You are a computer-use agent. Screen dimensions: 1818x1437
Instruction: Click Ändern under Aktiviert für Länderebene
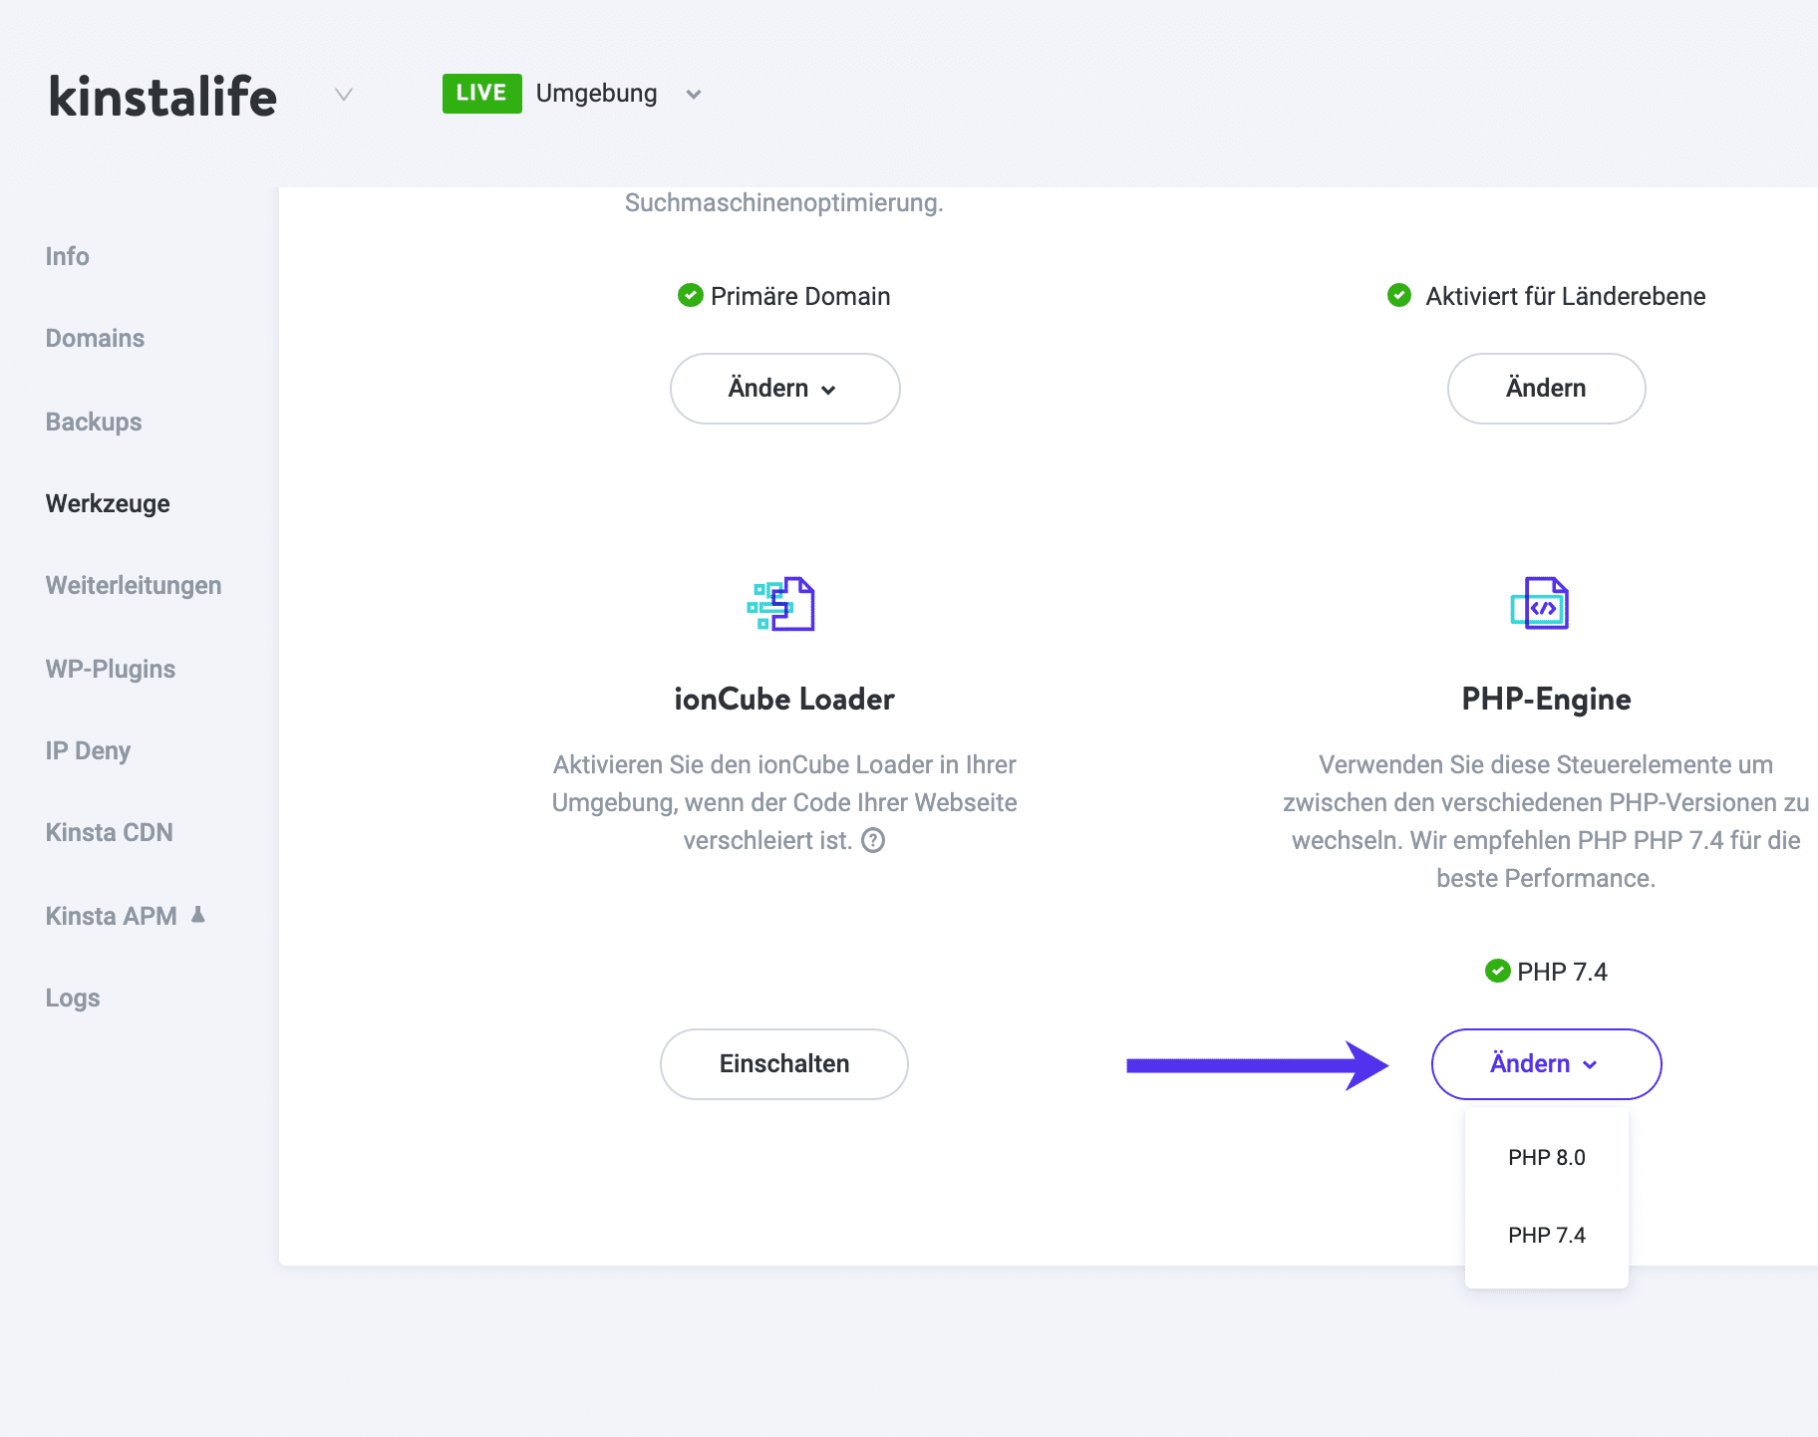(1545, 388)
